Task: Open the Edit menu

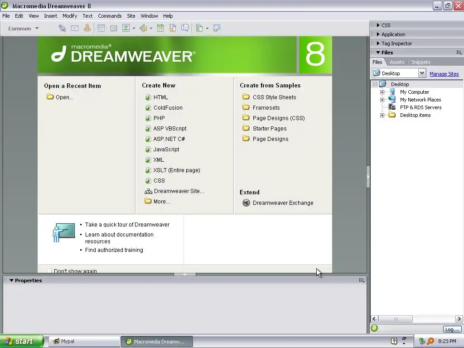Action: pyautogui.click(x=19, y=16)
